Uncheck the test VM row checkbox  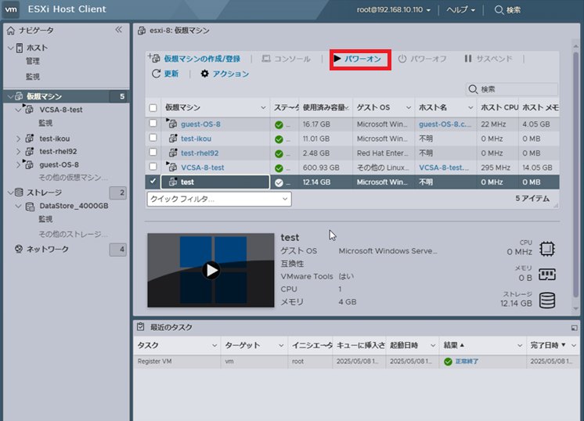click(x=153, y=182)
